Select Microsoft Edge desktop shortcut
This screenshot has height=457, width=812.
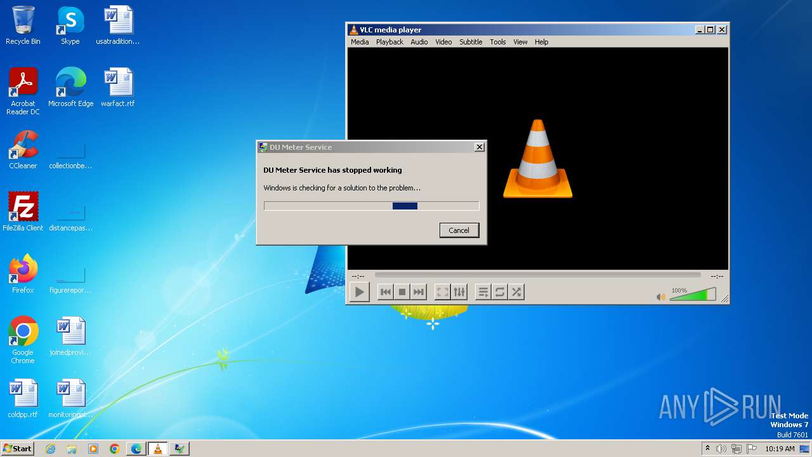(x=70, y=88)
